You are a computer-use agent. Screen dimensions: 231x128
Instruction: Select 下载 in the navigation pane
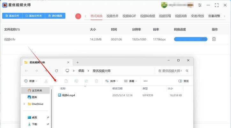click(33, 124)
